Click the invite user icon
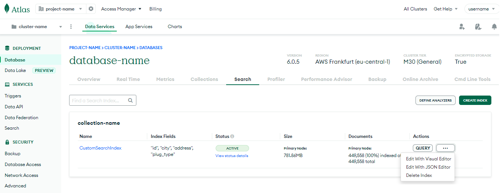The height and width of the screenshot is (193, 500). click(x=462, y=27)
